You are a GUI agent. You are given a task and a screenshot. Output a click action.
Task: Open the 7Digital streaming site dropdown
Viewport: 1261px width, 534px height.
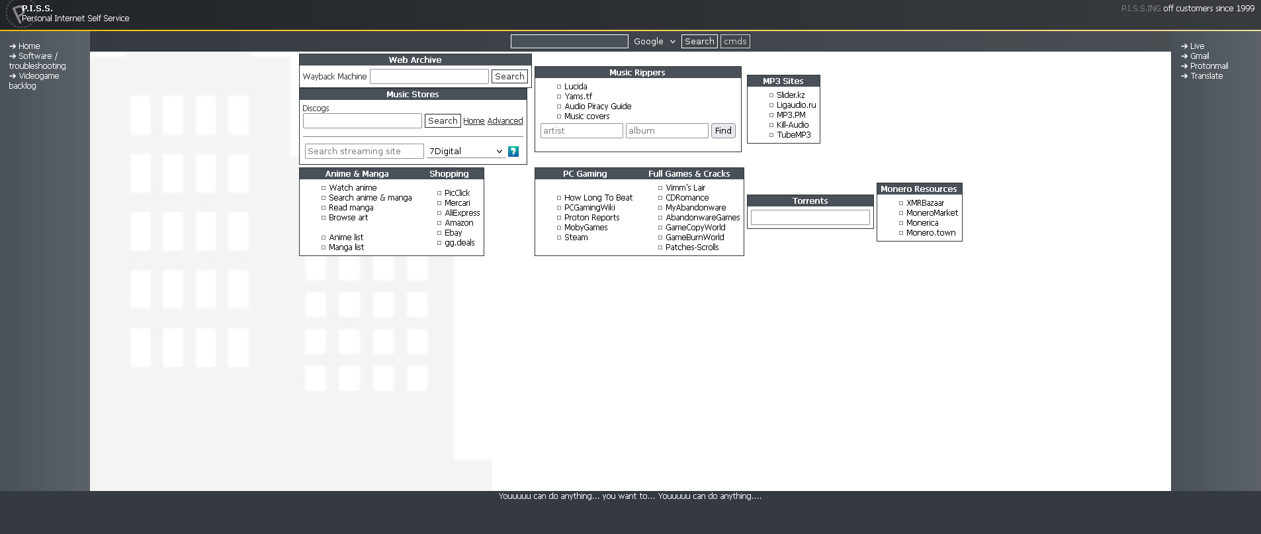click(x=465, y=152)
